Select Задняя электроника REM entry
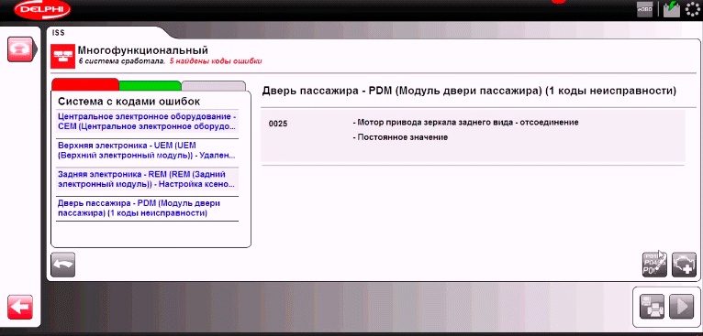703x336 pixels. 147,179
